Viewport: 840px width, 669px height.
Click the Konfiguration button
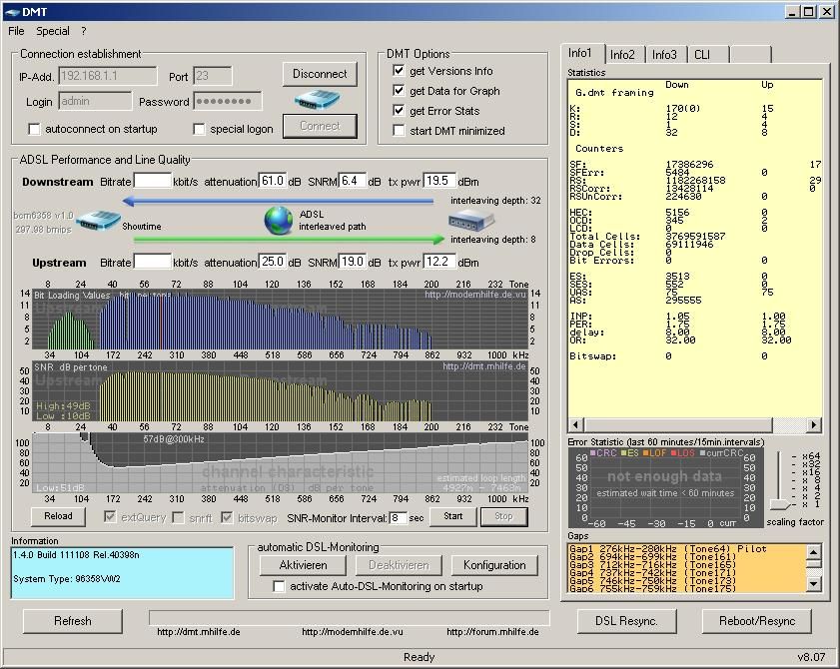pos(494,565)
